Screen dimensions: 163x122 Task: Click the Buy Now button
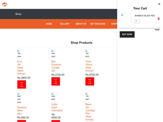click(x=127, y=34)
